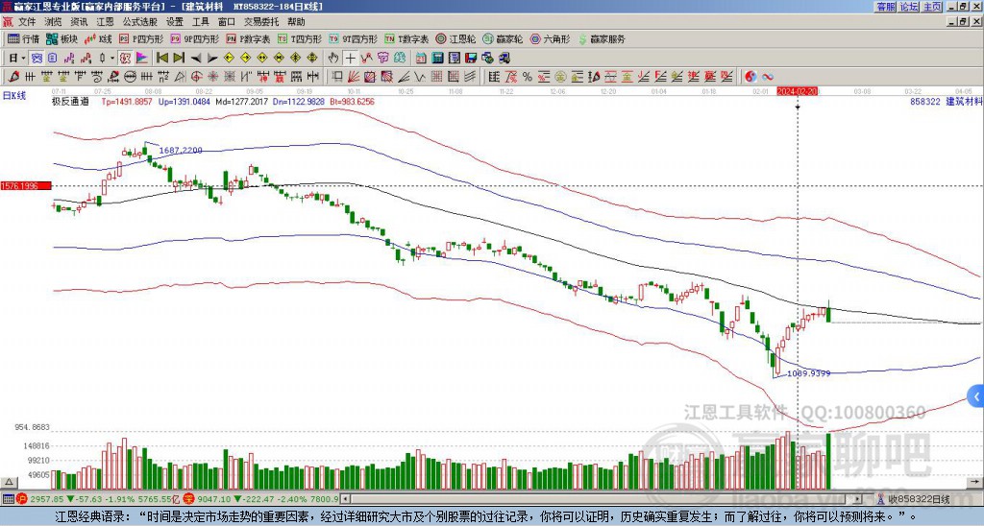The image size is (984, 526).
Task: Open the 帮助 menu
Action: (x=296, y=22)
